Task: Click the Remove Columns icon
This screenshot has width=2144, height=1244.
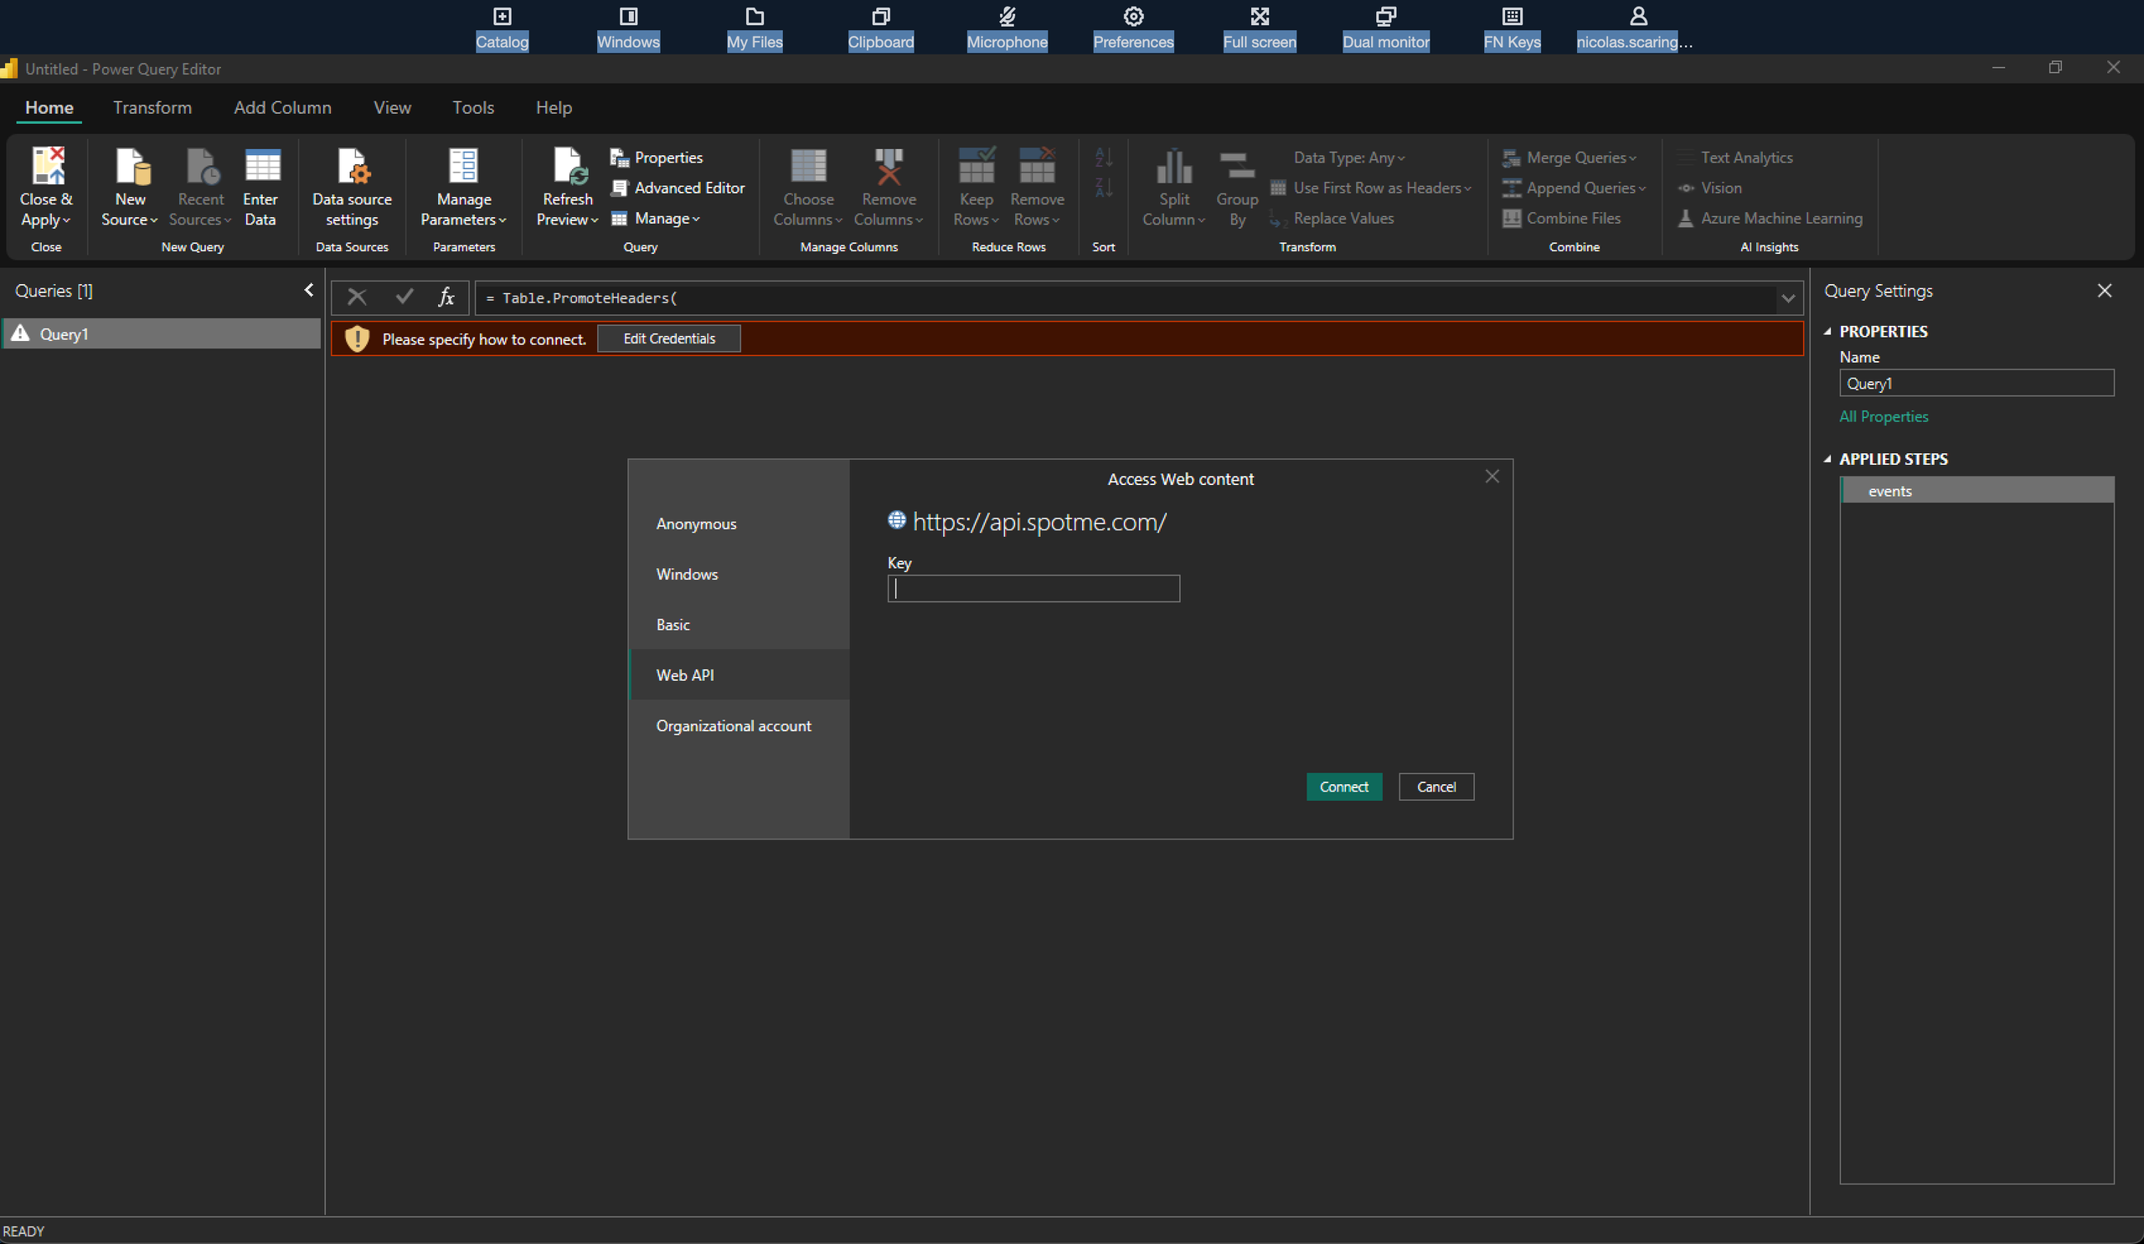Action: (x=889, y=166)
